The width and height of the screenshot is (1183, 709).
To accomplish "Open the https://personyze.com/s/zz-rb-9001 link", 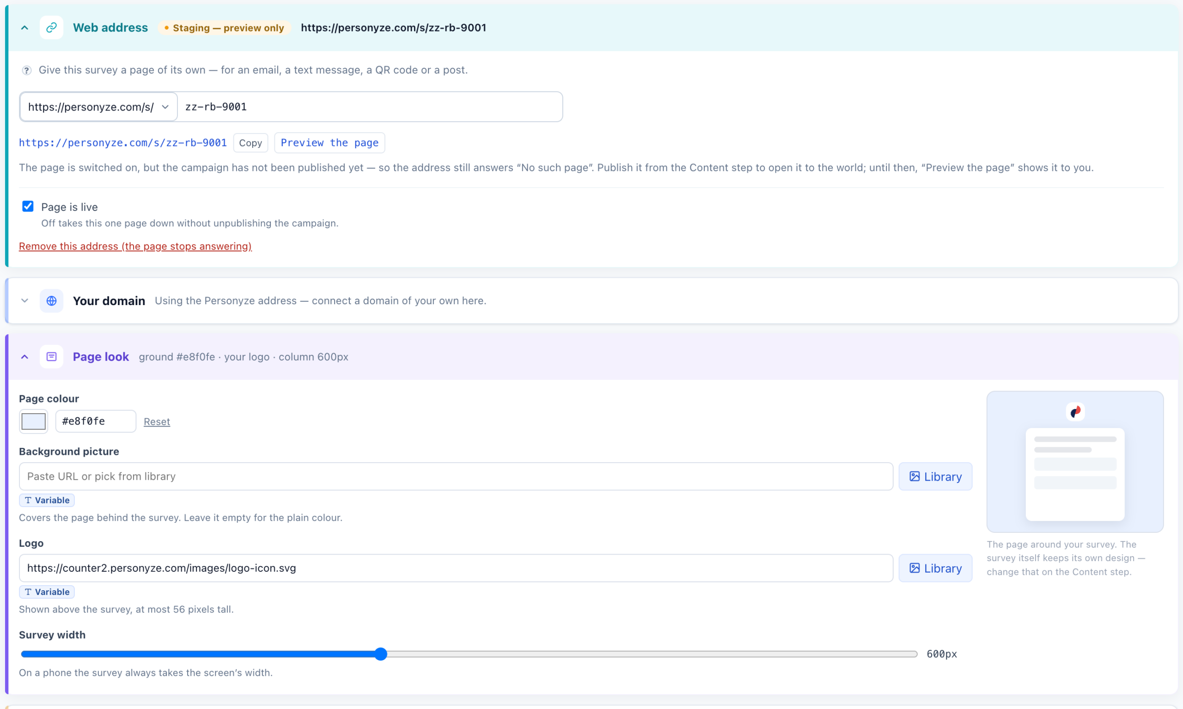I will 123,143.
